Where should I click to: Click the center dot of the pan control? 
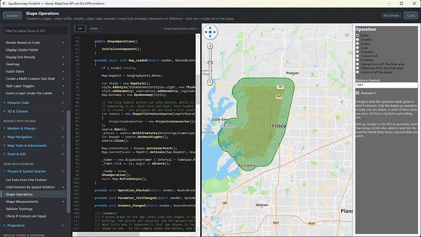[x=210, y=32]
